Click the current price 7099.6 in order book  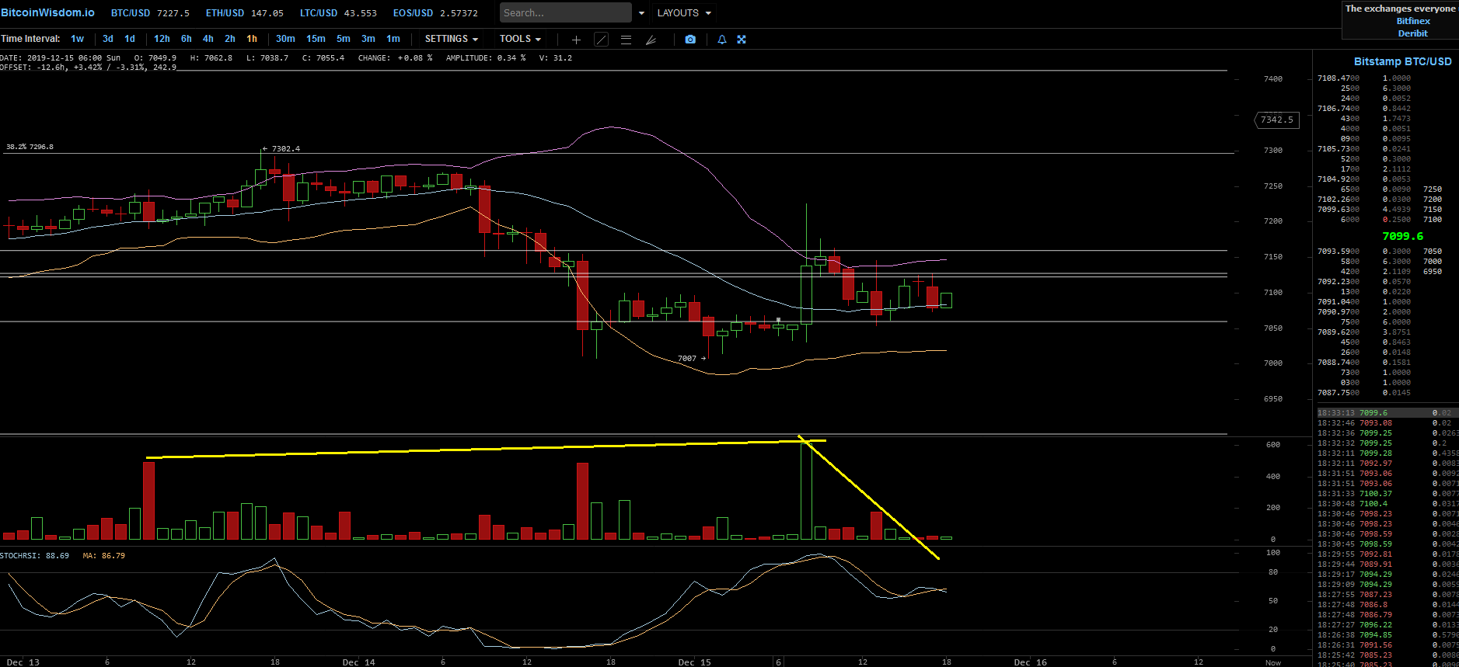1403,236
